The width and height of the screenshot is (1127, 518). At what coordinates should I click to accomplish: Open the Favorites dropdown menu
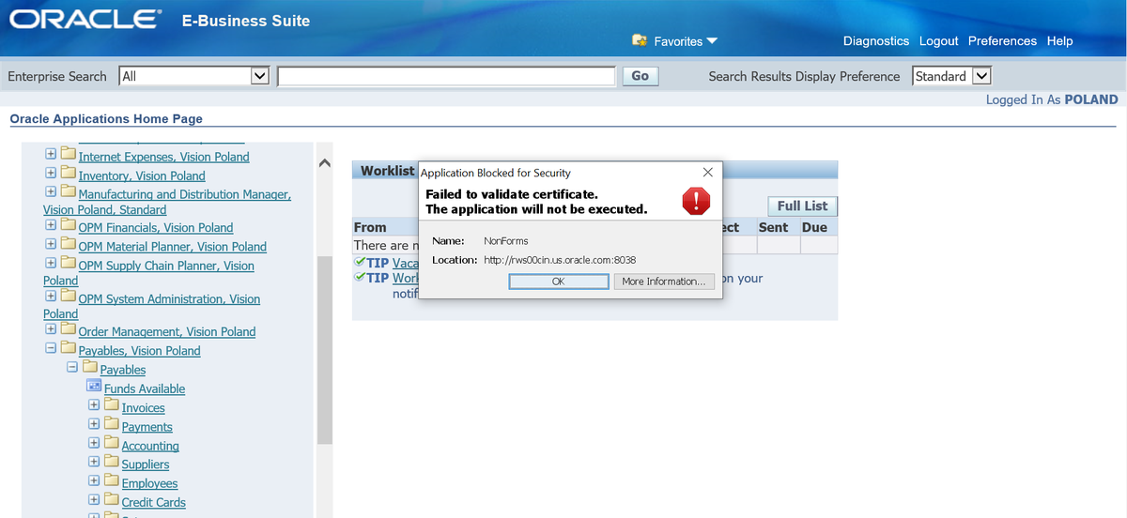point(686,41)
